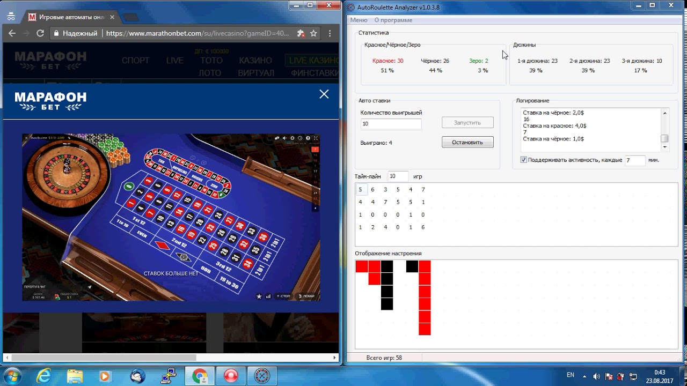The image size is (687, 386).
Task: Reload the page in the browser
Action: click(x=40, y=33)
